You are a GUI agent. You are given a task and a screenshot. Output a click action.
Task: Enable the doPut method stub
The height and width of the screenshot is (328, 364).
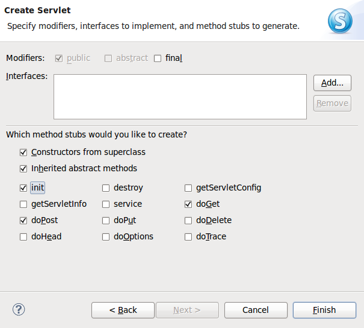pos(106,221)
